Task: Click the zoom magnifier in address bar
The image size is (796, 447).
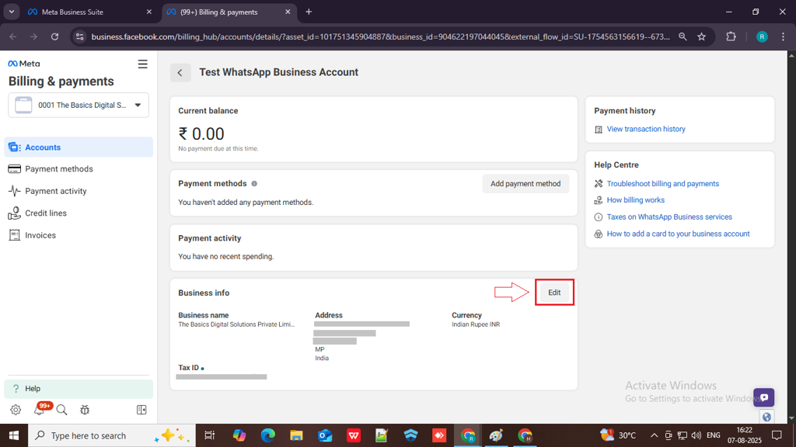Action: coord(683,36)
